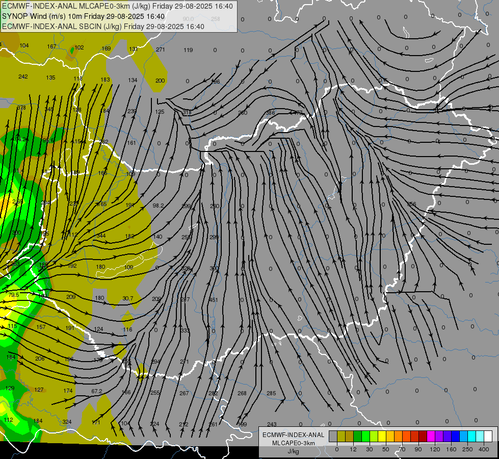Select the magenta legend swatch
Image resolution: width=499 pixels, height=459 pixels.
coord(431,435)
